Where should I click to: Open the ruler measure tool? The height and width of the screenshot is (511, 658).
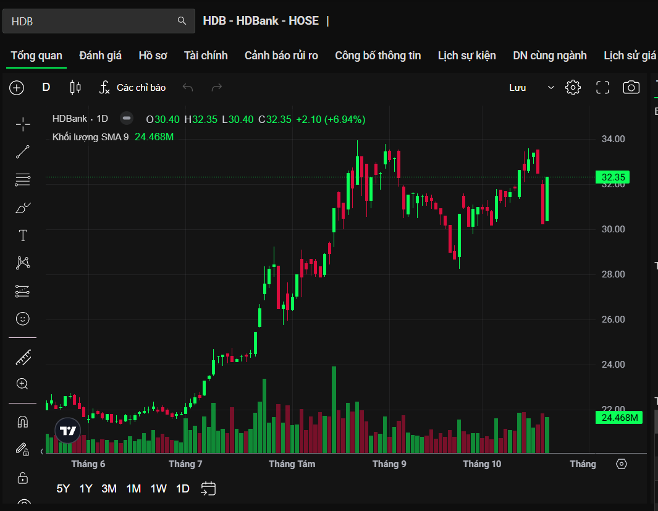pyautogui.click(x=23, y=357)
